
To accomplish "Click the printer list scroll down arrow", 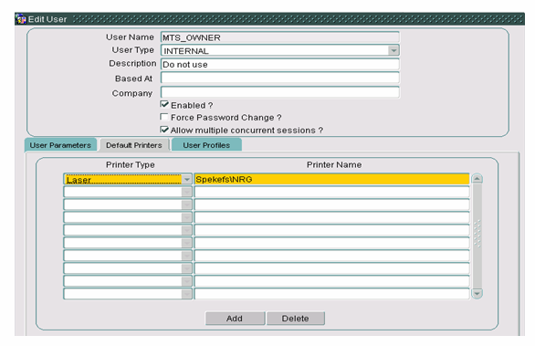I will [477, 293].
